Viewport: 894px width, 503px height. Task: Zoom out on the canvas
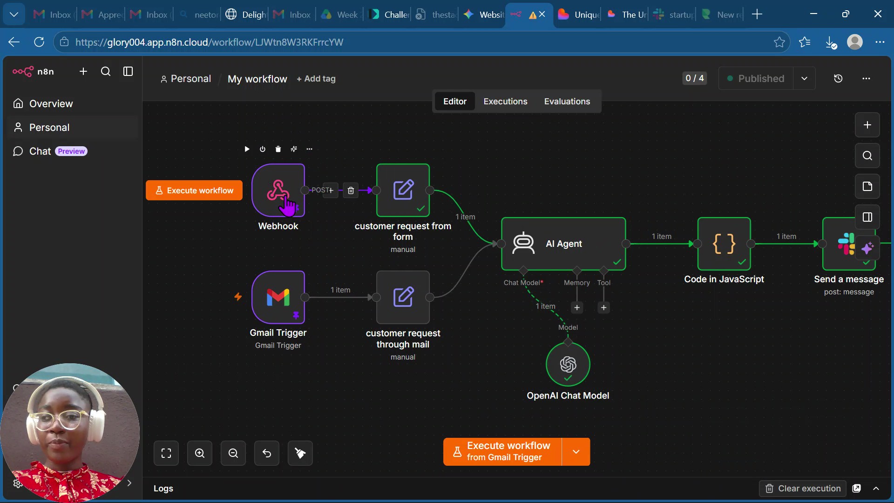(233, 453)
